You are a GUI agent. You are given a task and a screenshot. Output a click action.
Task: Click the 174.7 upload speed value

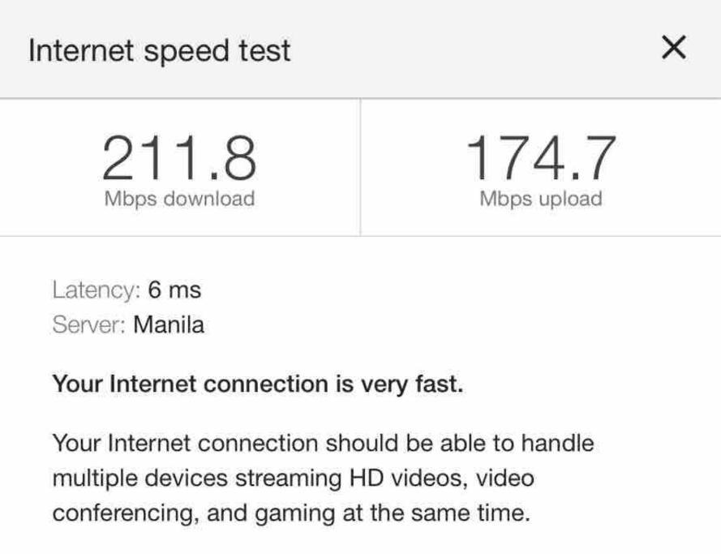click(541, 158)
